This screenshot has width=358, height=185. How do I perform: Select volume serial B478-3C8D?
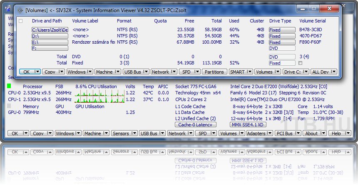pyautogui.click(x=311, y=30)
